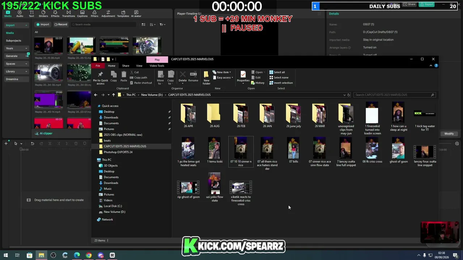Open the AI avatar panel in CapCut
The width and height of the screenshot is (463, 260).
point(136,14)
